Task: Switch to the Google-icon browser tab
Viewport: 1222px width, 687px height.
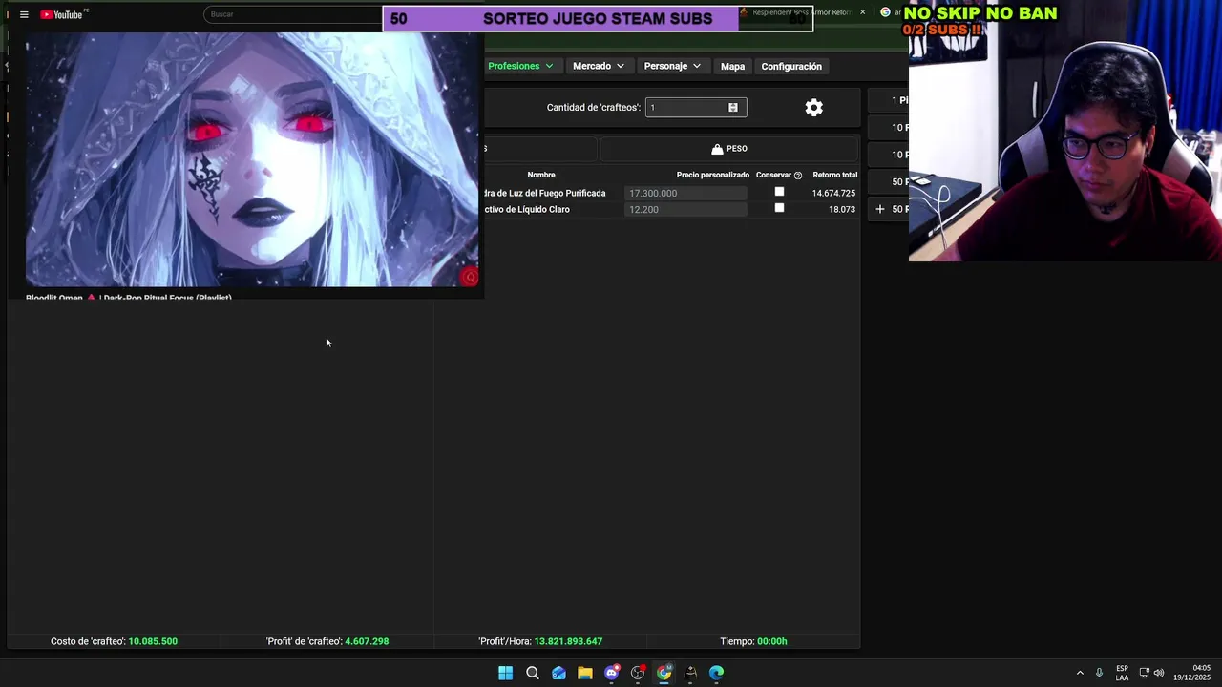Action: (x=891, y=12)
